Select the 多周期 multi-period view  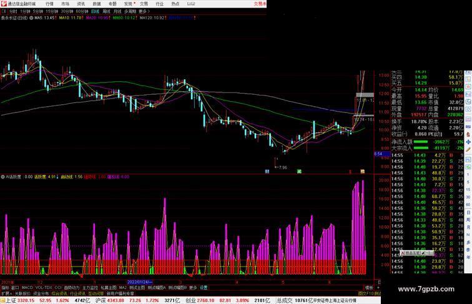pyautogui.click(x=130, y=11)
